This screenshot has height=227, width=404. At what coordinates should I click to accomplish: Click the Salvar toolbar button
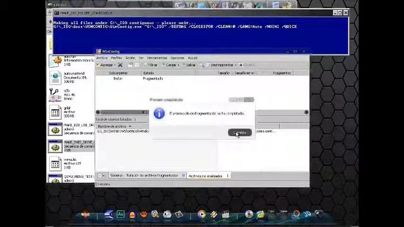pos(189,65)
